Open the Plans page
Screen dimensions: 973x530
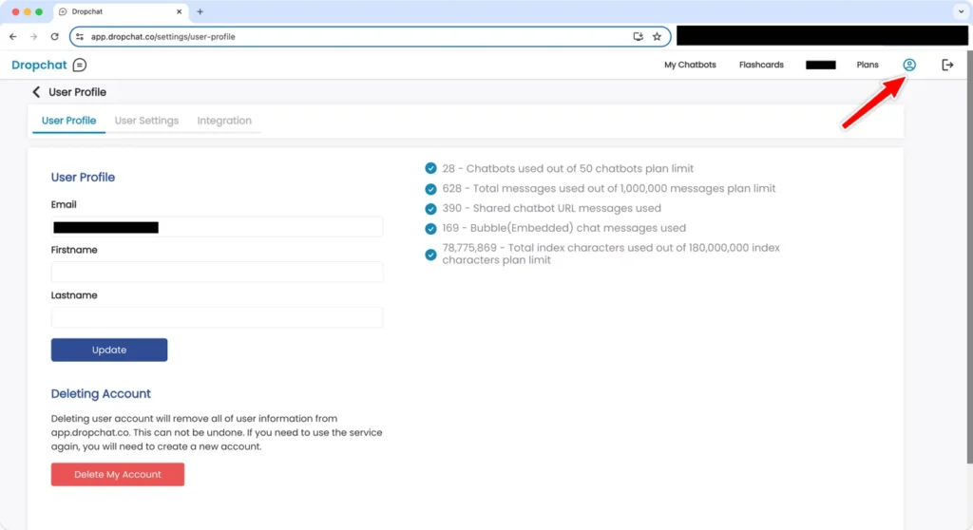(x=868, y=65)
